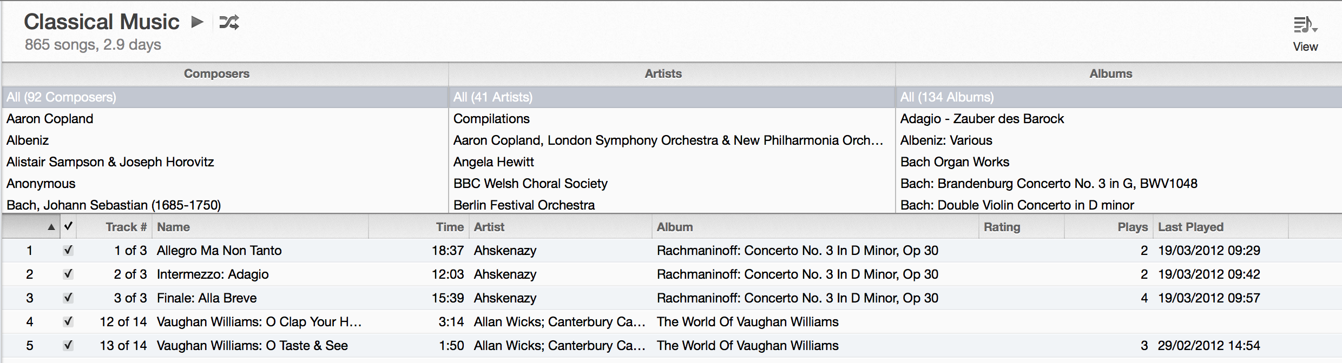The width and height of the screenshot is (1342, 363).
Task: Select the Vaughan Williams O Clap row
Action: coord(671,321)
